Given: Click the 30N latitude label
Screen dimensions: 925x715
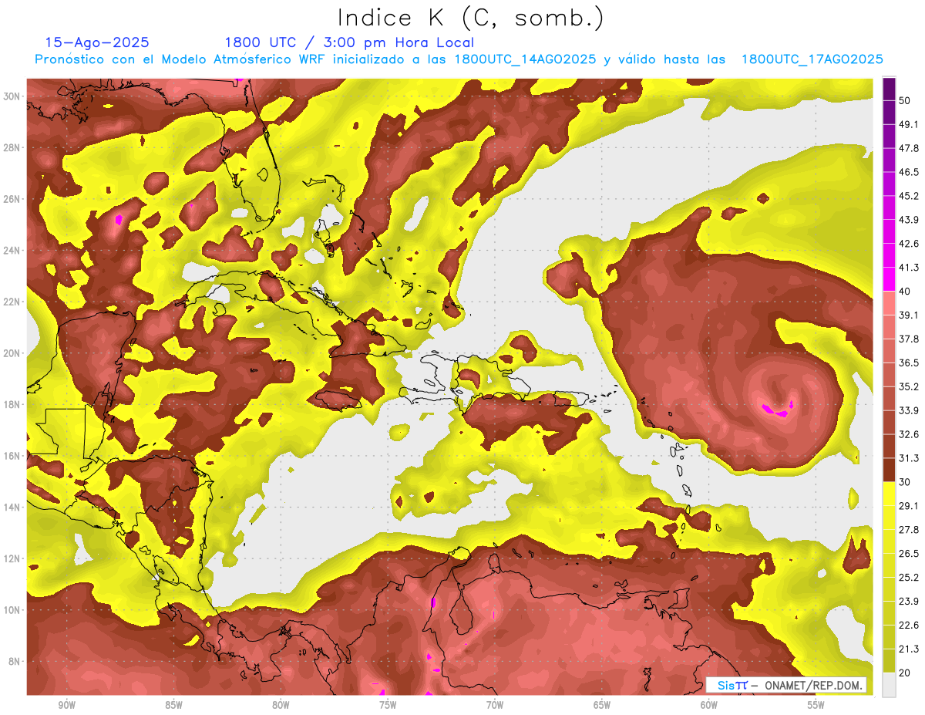Looking at the screenshot, I should 12,96.
